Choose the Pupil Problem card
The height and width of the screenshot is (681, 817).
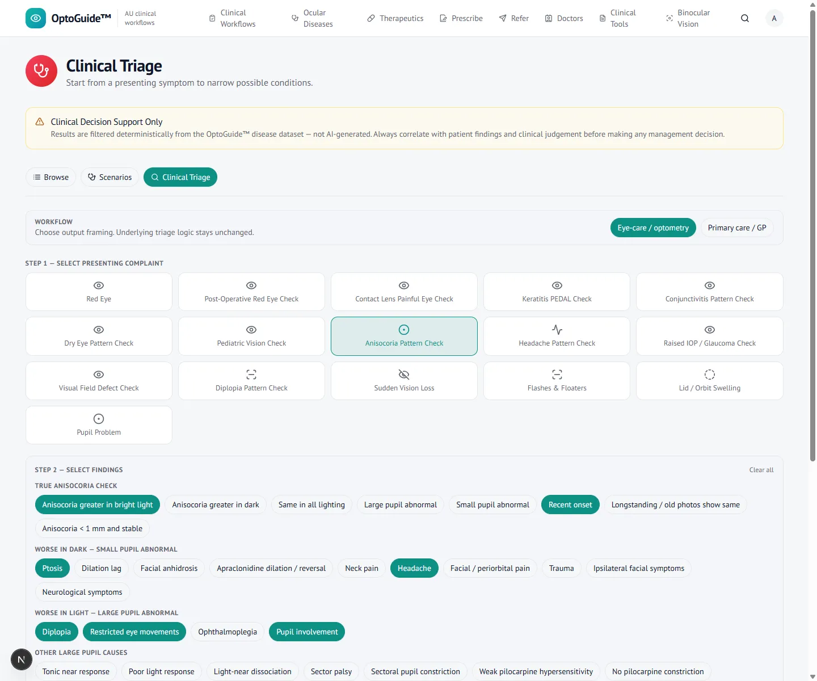click(x=99, y=425)
